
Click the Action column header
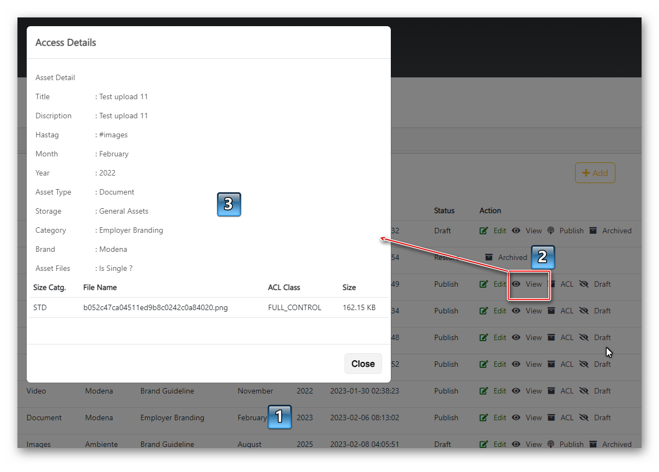[x=490, y=210]
